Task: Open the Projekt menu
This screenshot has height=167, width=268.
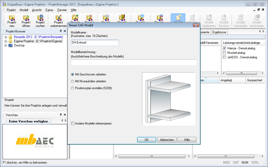Action: coord(11,10)
